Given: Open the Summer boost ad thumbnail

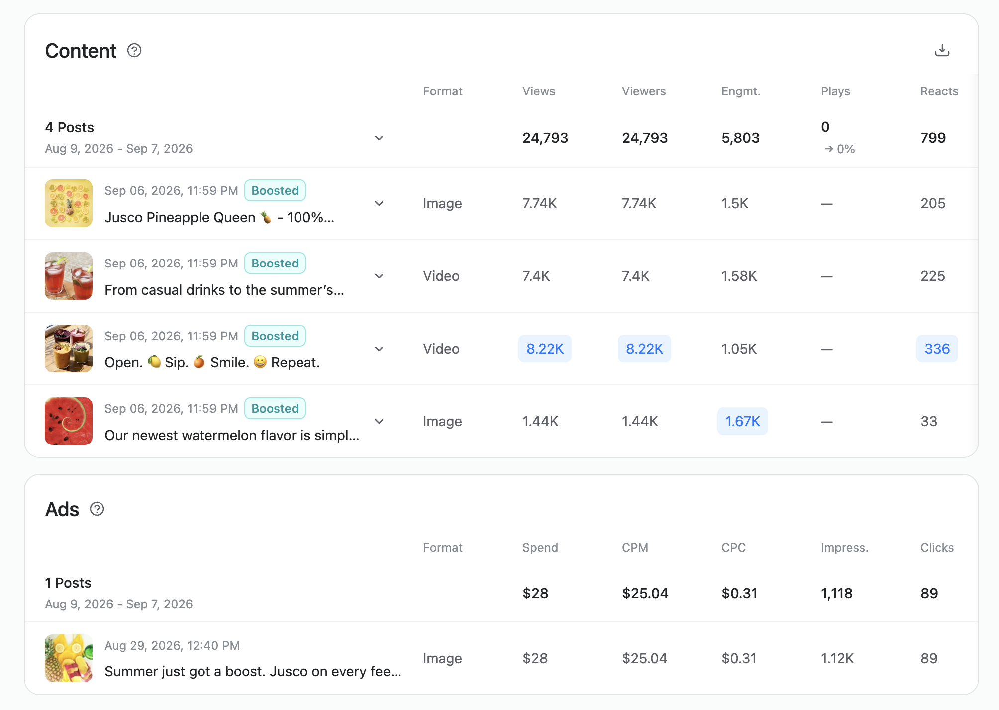Looking at the screenshot, I should click(69, 658).
